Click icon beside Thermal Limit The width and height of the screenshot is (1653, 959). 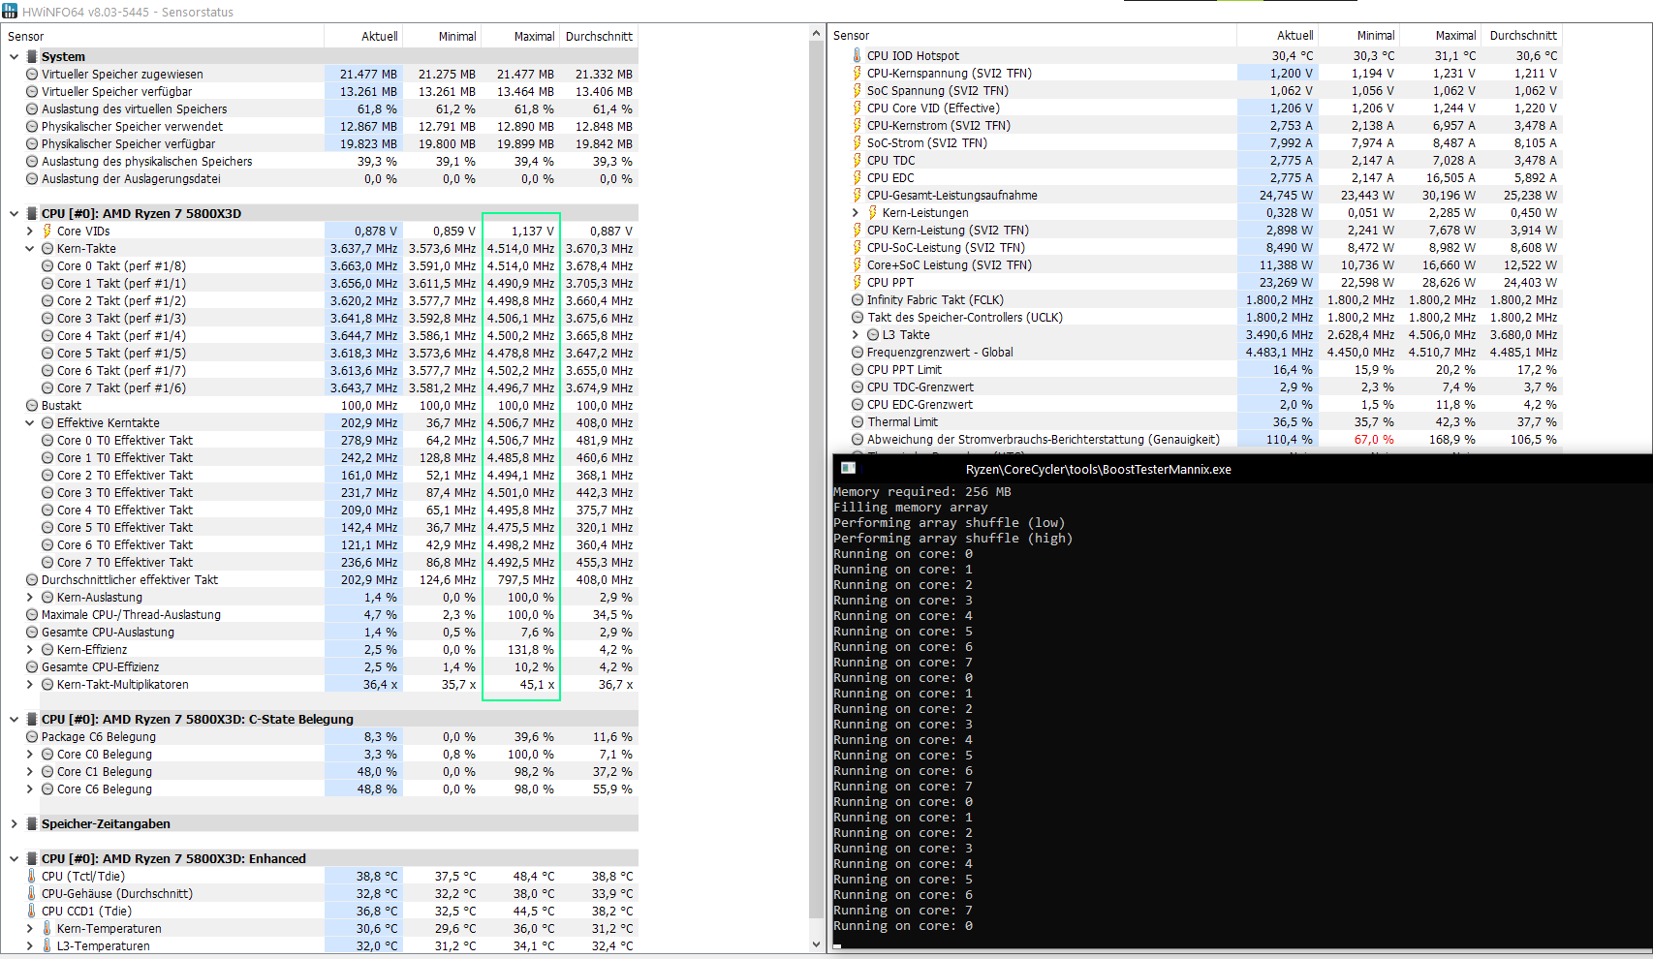coord(858,421)
